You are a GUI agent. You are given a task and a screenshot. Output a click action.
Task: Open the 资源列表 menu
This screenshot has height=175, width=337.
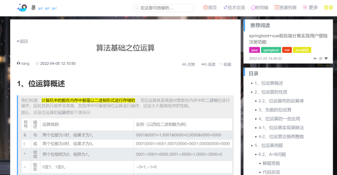[x=285, y=8]
